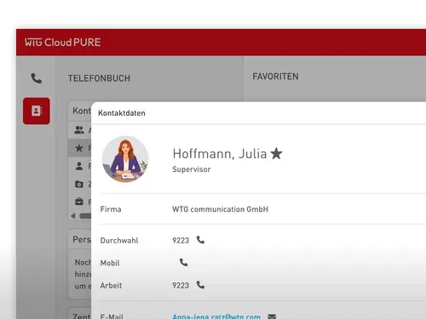Click the Firma label
426x319 pixels.
tap(111, 209)
